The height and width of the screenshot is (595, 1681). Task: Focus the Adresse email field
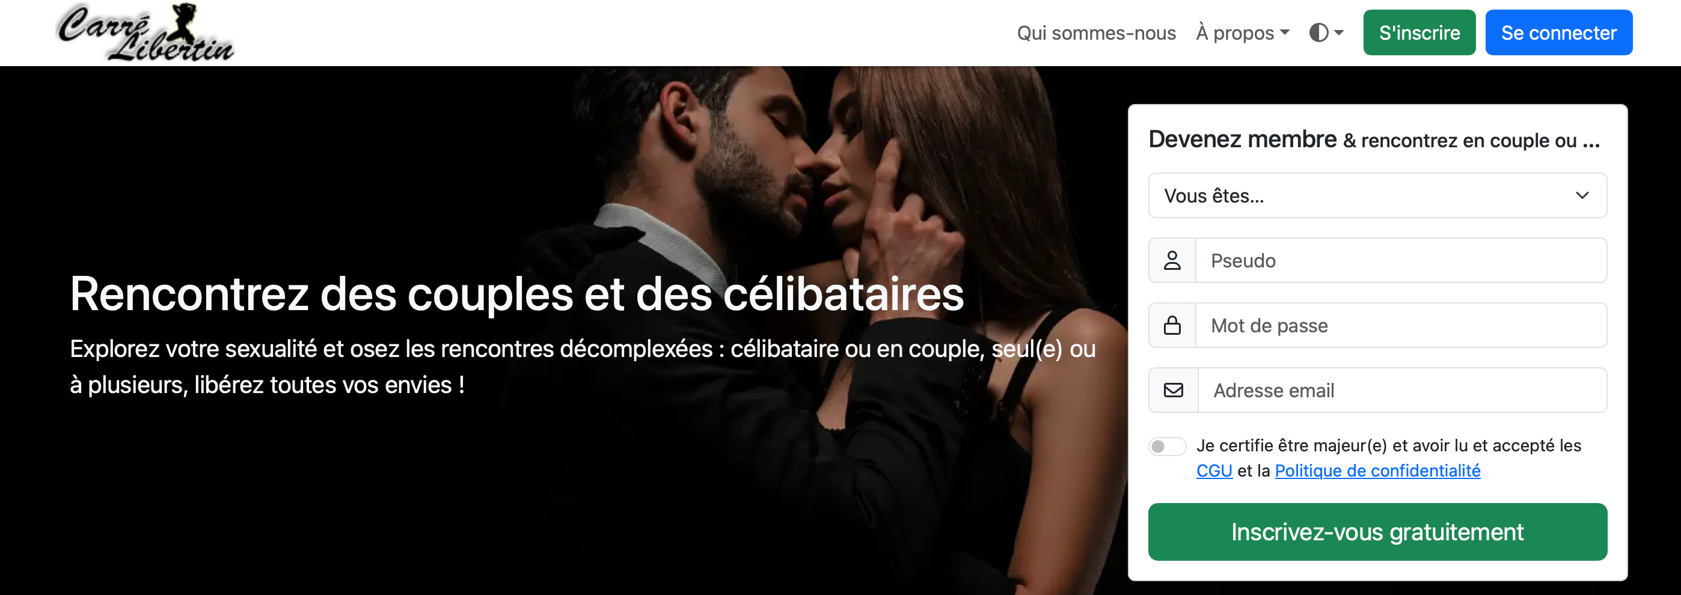(1401, 390)
